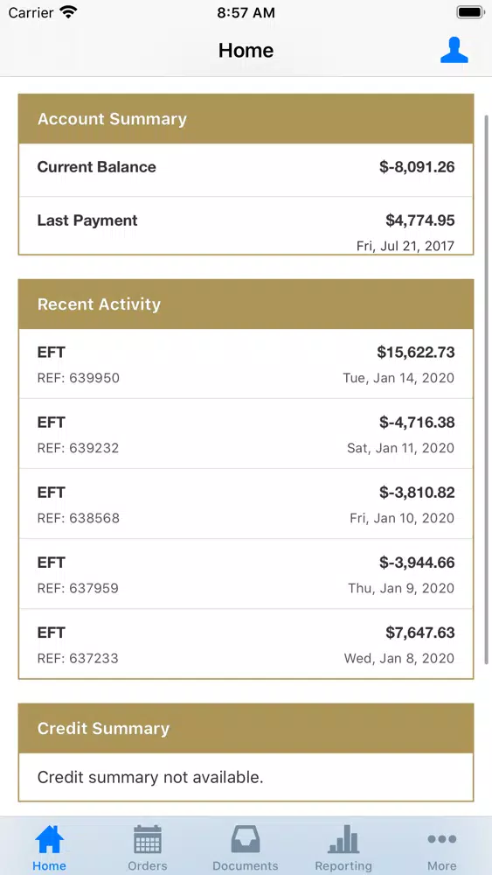Open the Reporting bar chart icon
492x875 pixels.
coord(343,839)
